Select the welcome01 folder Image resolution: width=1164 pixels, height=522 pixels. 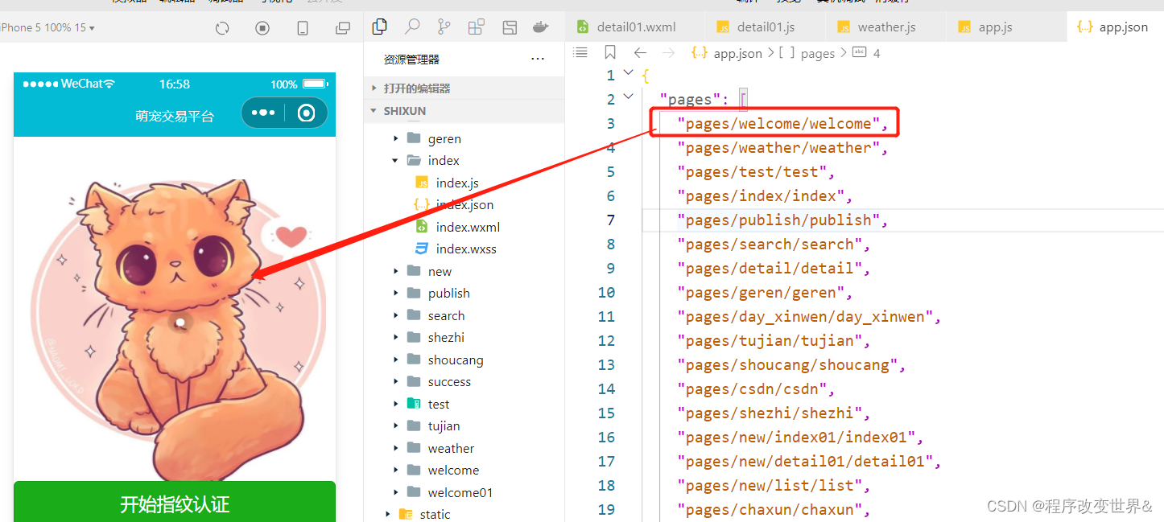[460, 493]
